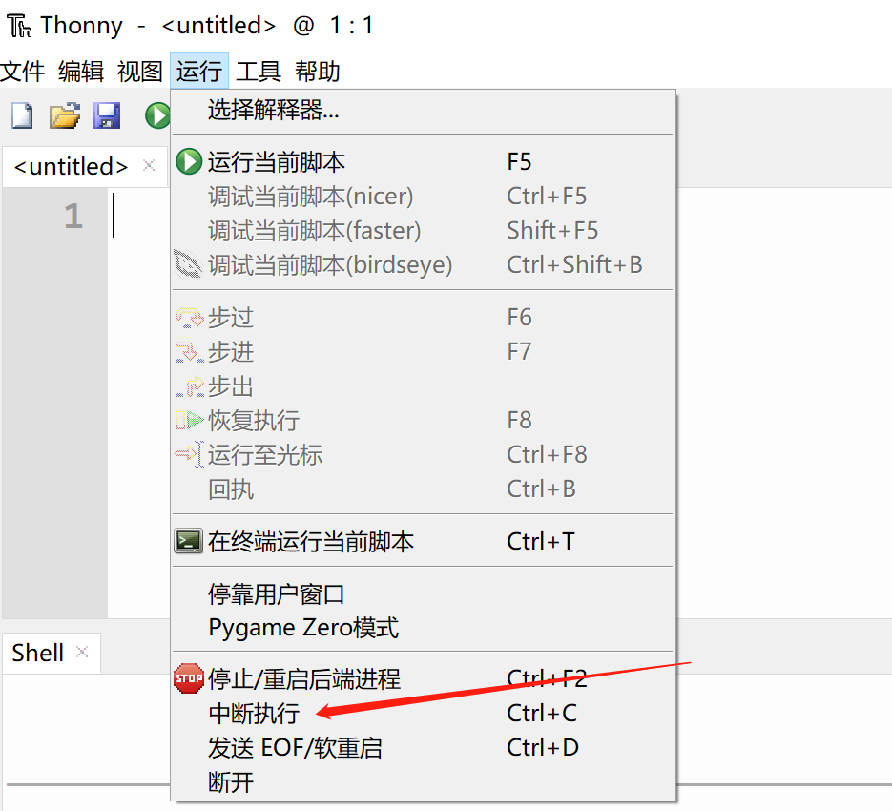
Task: Open the 工具 menu
Action: click(x=259, y=72)
